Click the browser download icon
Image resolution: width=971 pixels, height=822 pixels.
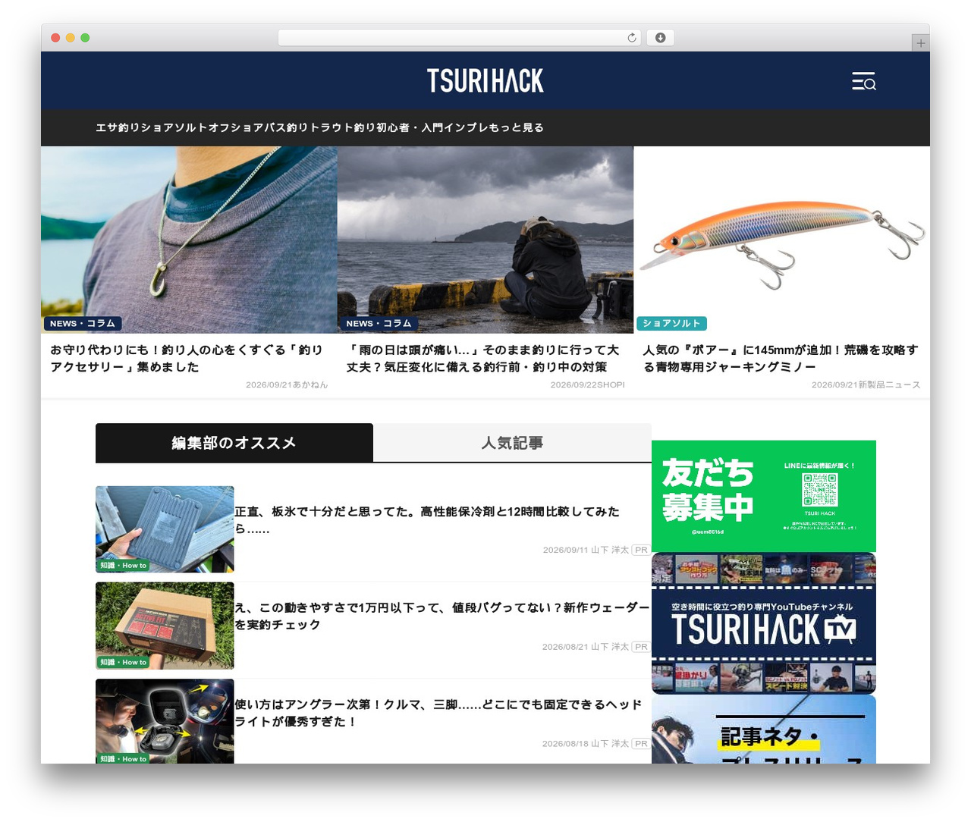(660, 38)
